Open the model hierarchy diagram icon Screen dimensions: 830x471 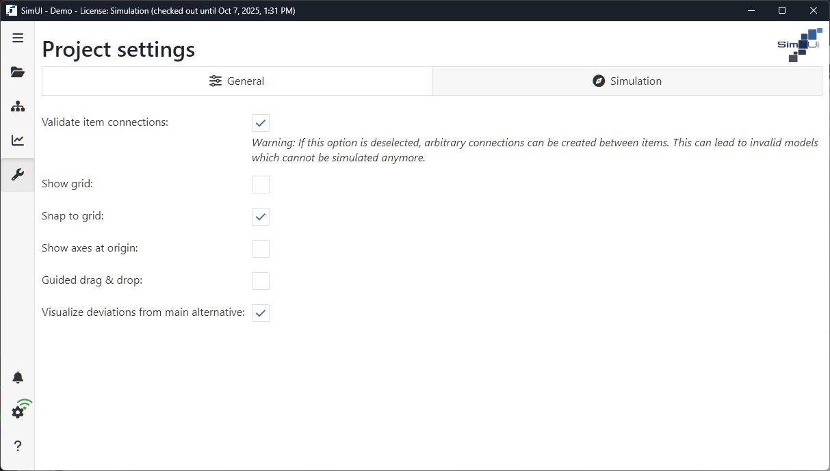point(18,107)
